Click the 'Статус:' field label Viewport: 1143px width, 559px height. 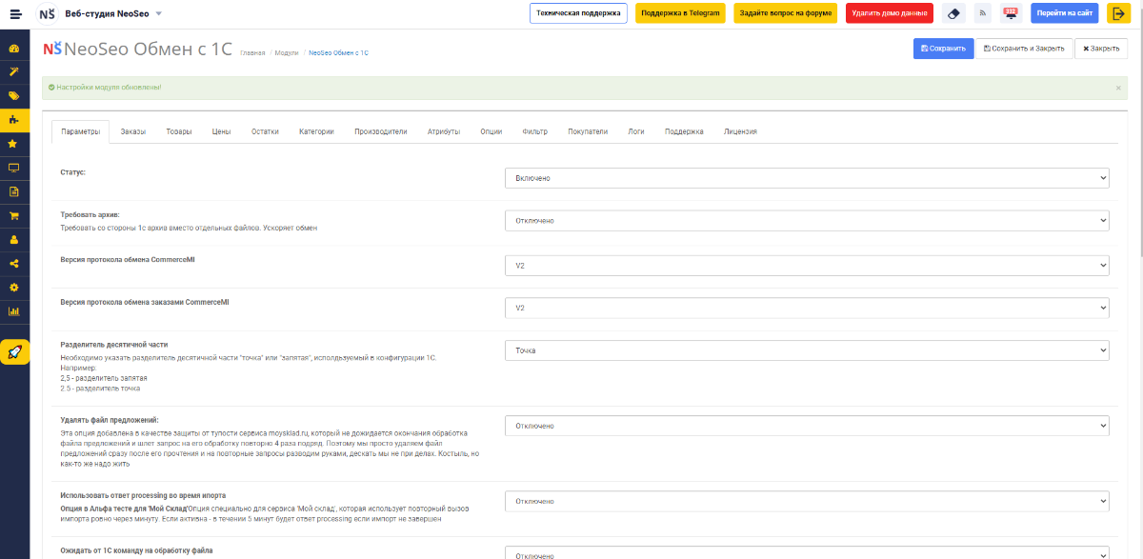pos(73,172)
